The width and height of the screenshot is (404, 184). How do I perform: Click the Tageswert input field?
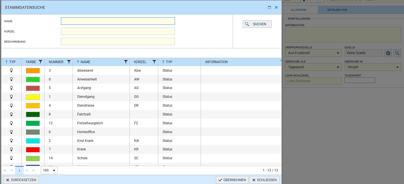360,80
